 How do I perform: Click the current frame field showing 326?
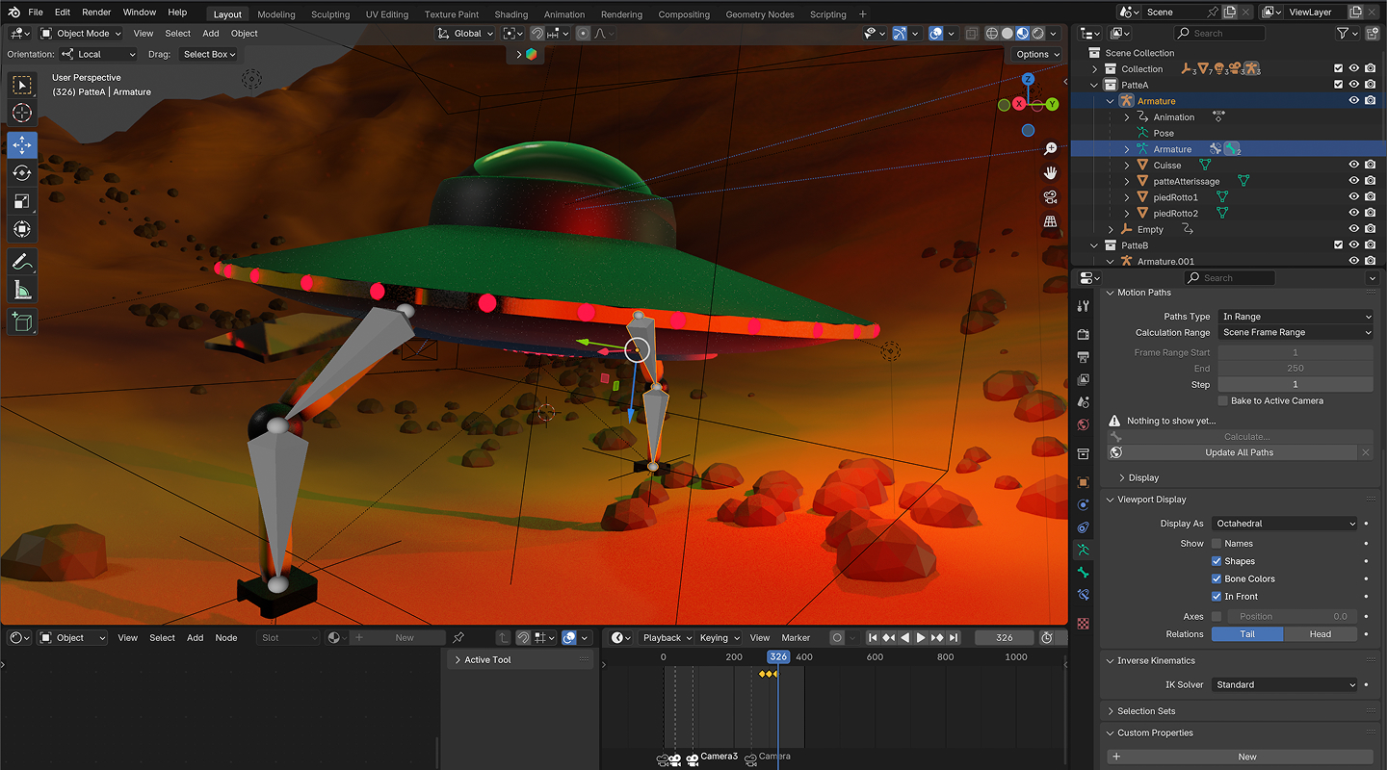(x=1005, y=638)
